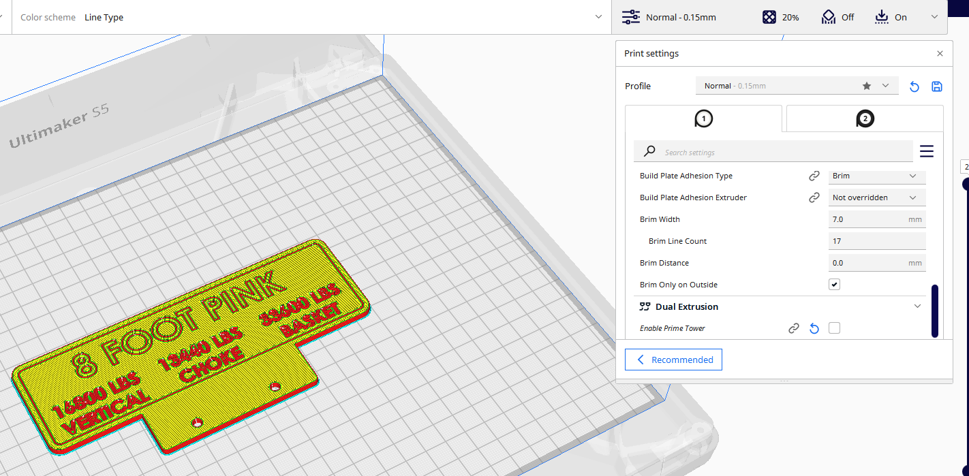Discard profile changes with the revert arrow icon
The image size is (969, 476).
[914, 86]
